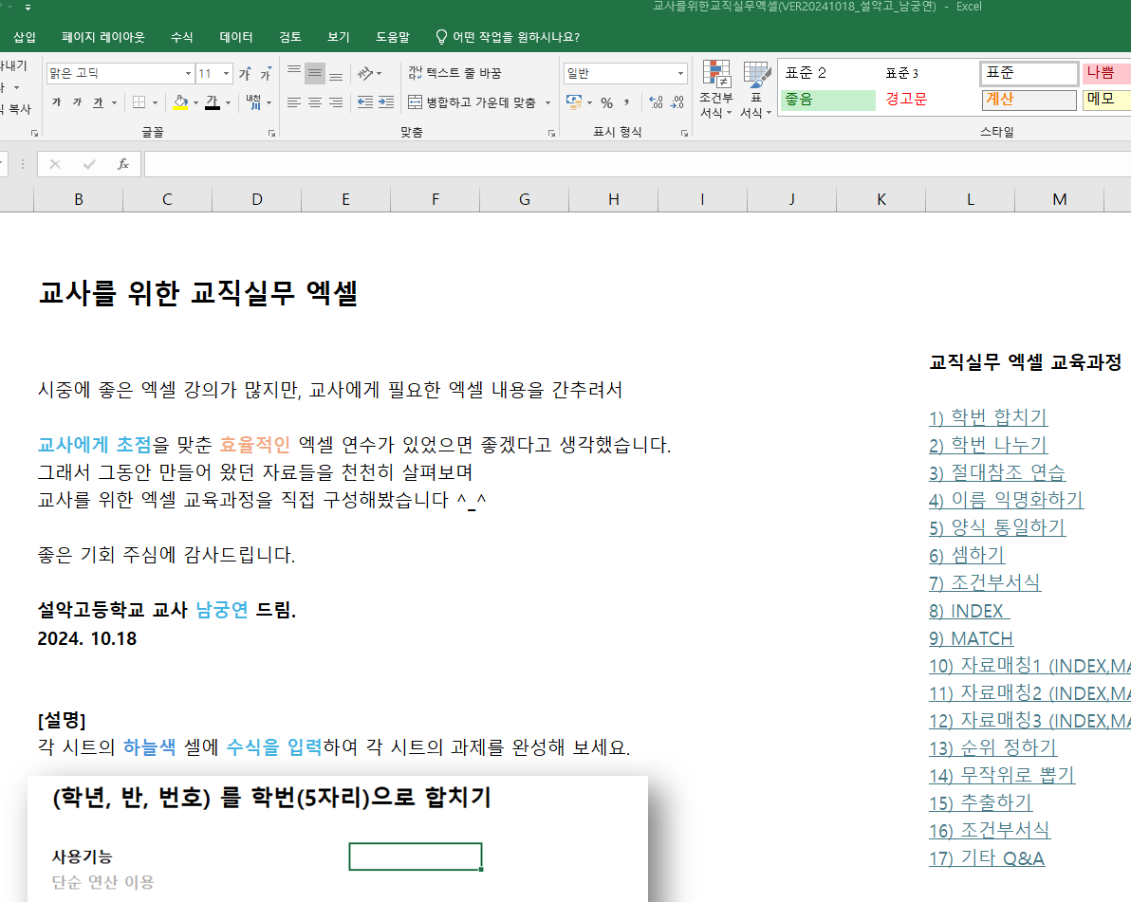The image size is (1131, 902).
Task: Increase decimal places
Action: coord(656,102)
